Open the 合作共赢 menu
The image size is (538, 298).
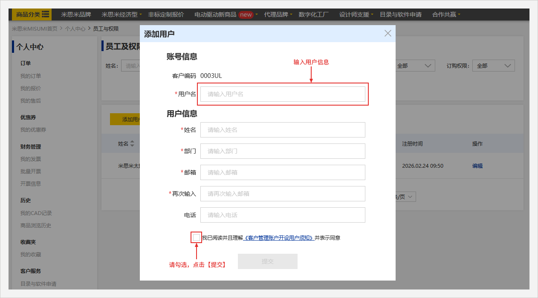tap(446, 14)
